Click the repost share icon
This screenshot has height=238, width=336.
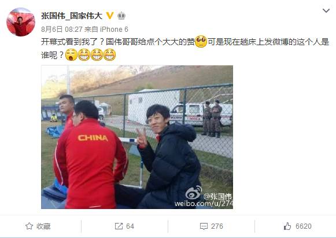tap(119, 226)
